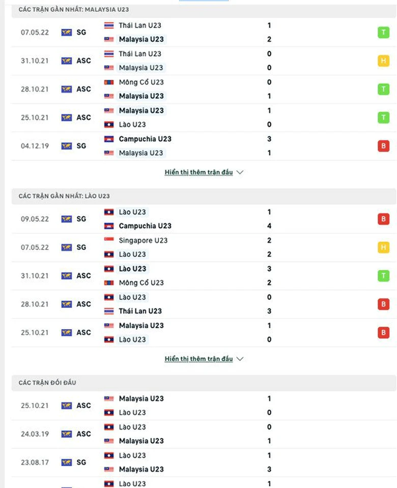
Task: Click green T badge for 07.05.22 Malaysia match
Action: tap(383, 33)
